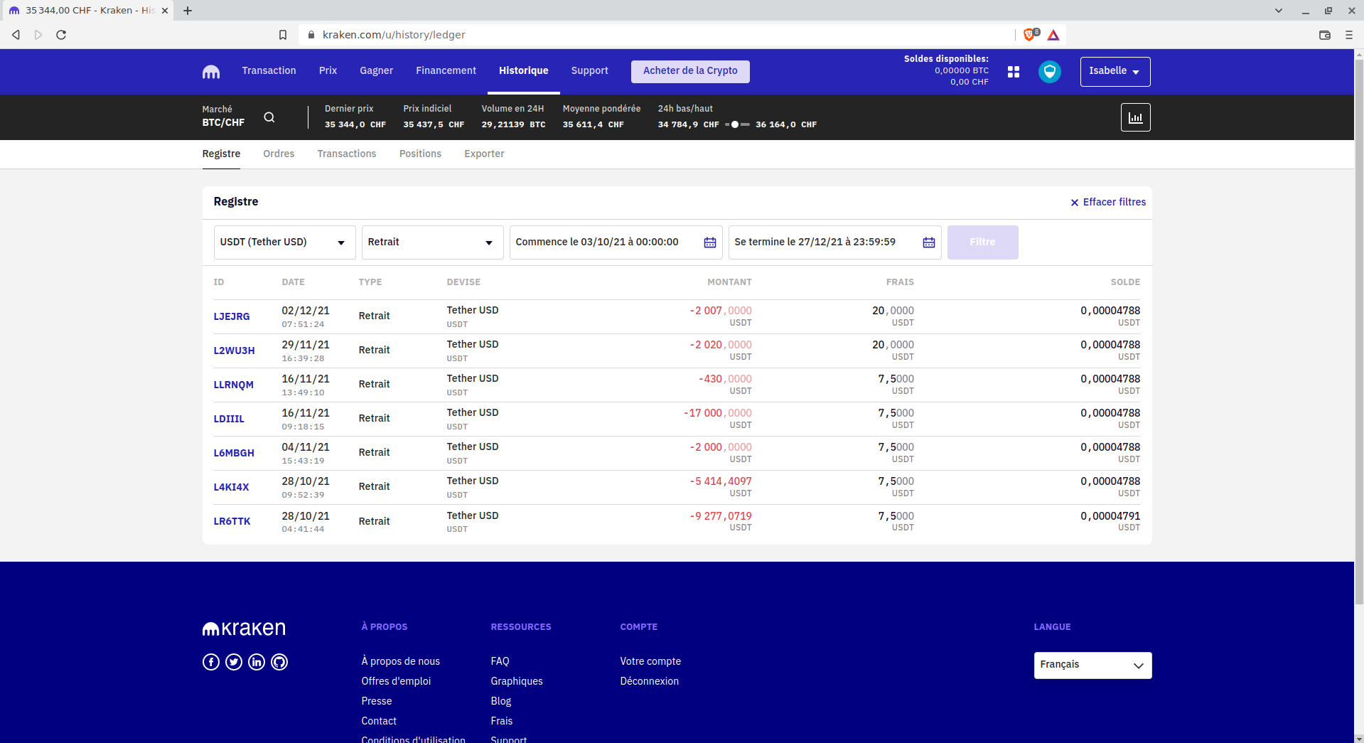Click the Kraken logo in the navigation bar
This screenshot has width=1364, height=743.
(211, 72)
